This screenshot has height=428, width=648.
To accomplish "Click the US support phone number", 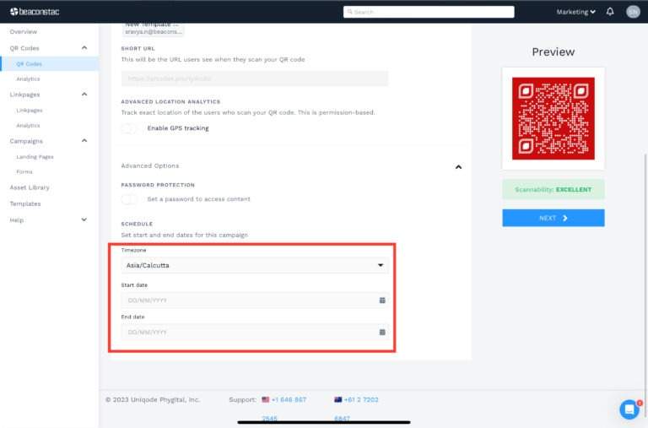I will 289,400.
